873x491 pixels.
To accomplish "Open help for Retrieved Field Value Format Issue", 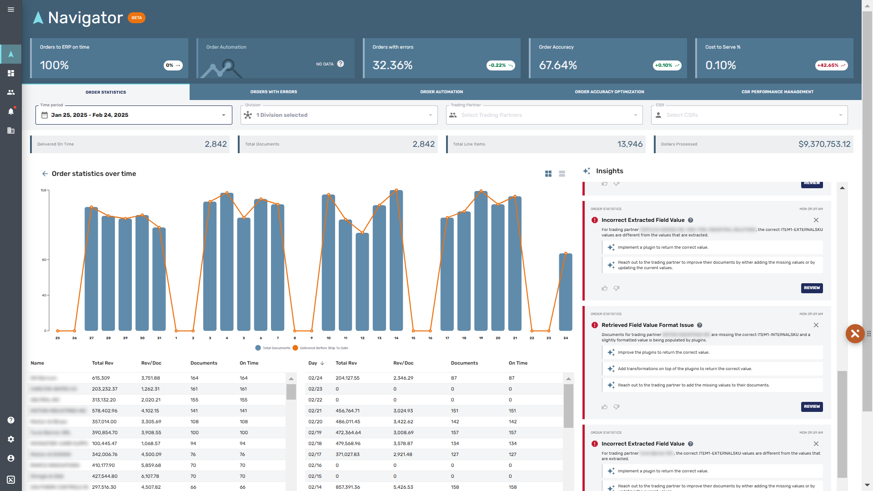I will [700, 325].
